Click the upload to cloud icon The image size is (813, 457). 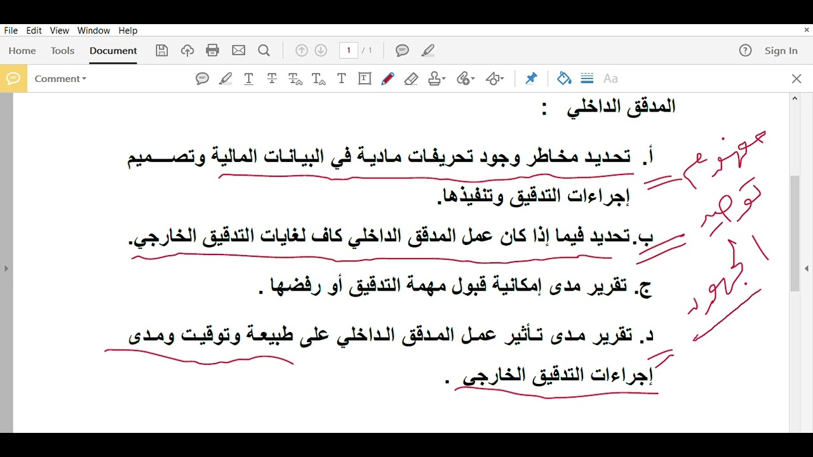[187, 51]
